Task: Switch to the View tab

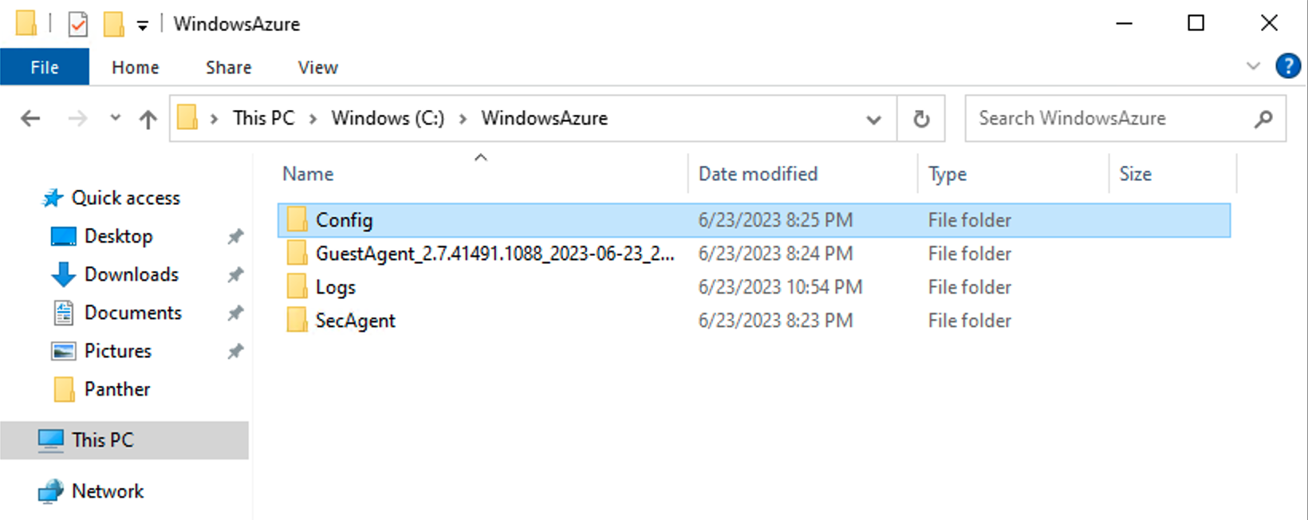Action: (317, 67)
